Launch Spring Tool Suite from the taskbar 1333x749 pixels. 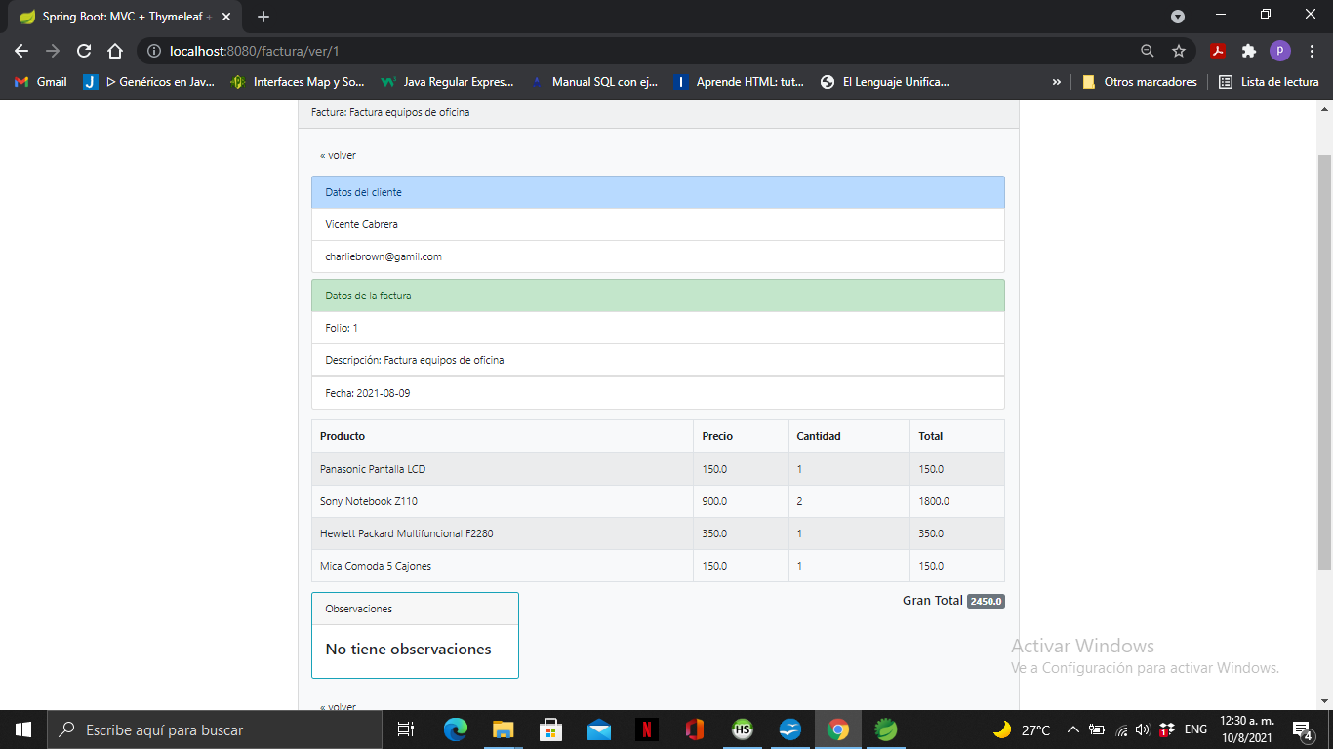[885, 729]
